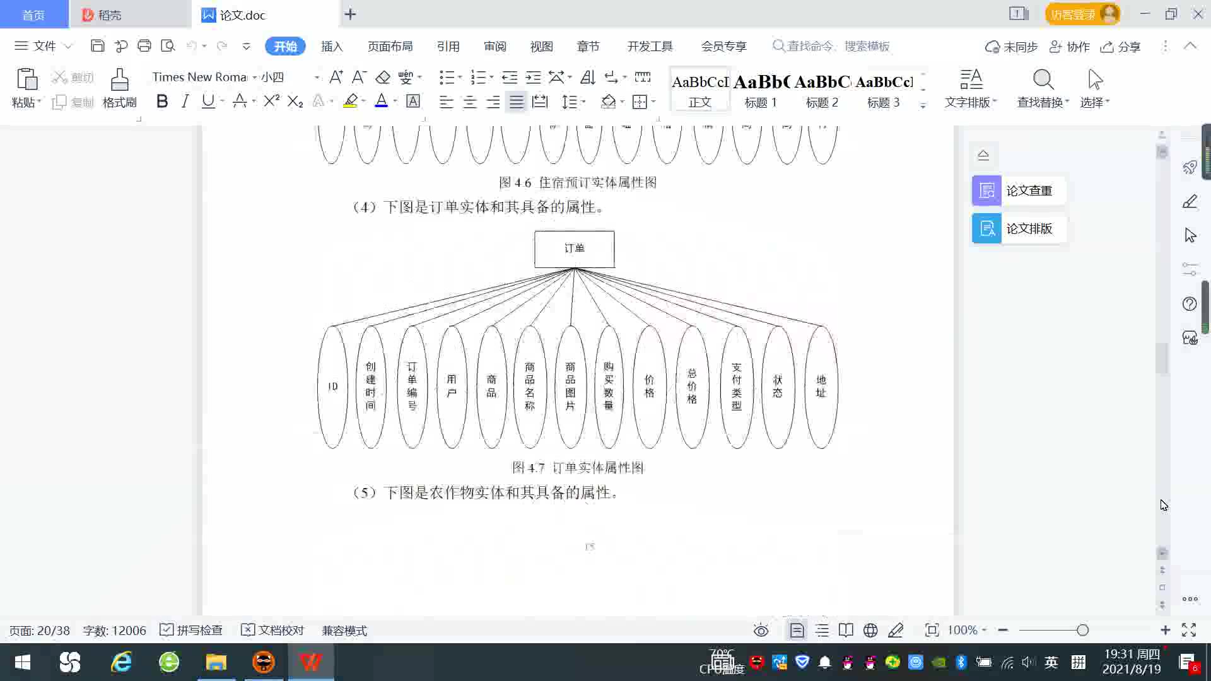Apply bold formatting with B icon

coord(162,102)
